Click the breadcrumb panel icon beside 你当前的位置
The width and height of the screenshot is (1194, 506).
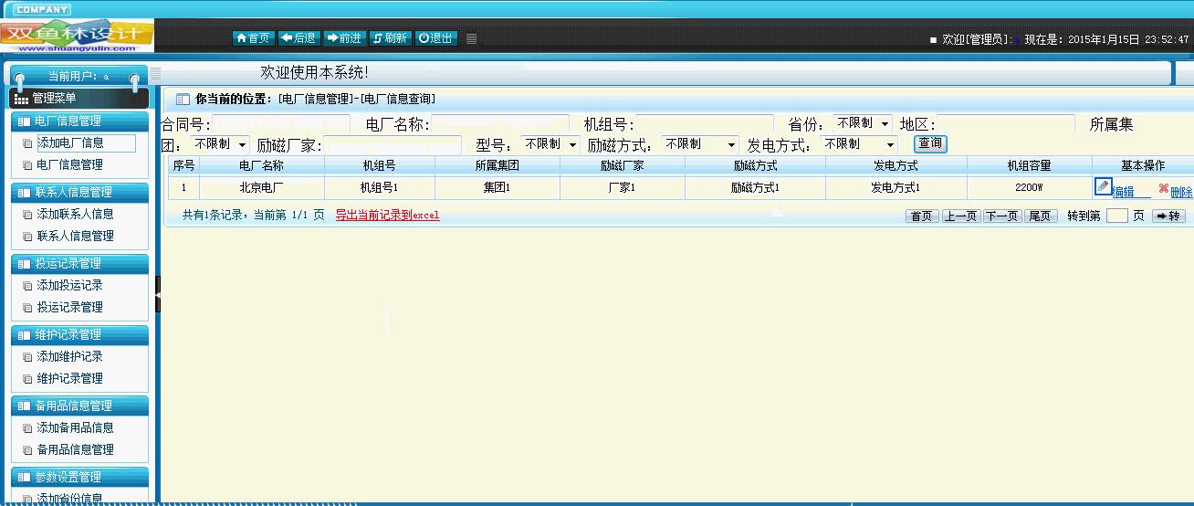[183, 99]
